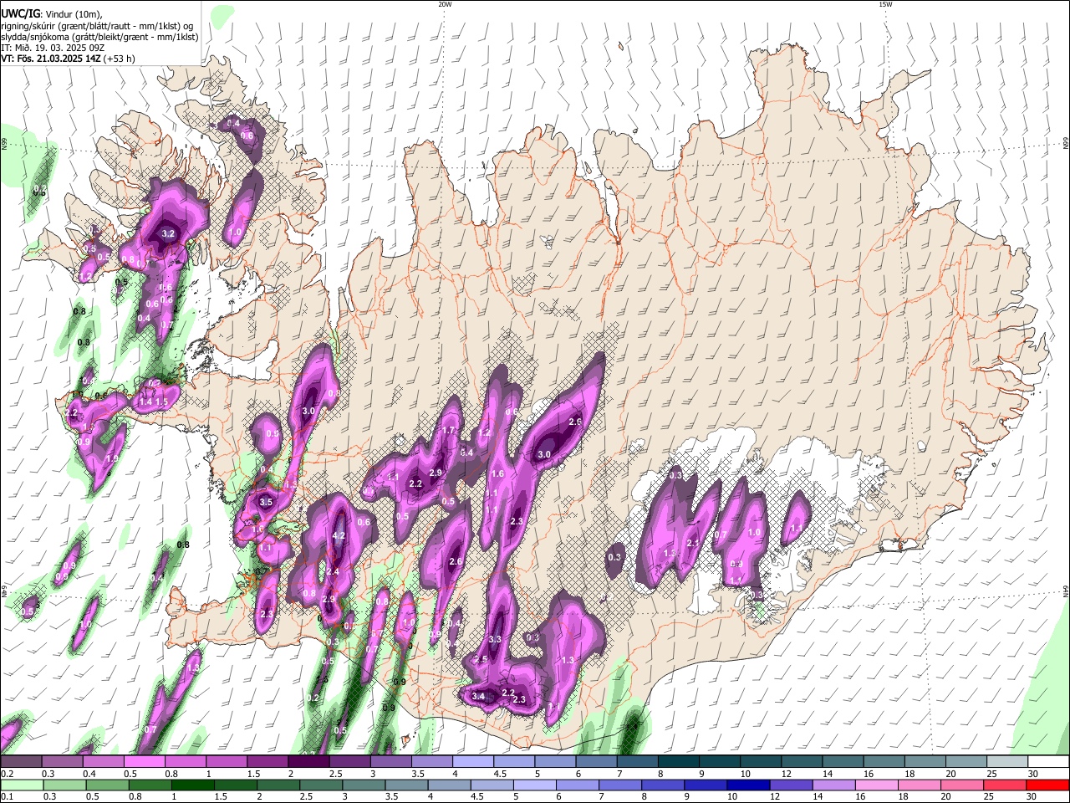Select bottom-row green swatch between 0.5 and 0.8
The image size is (1070, 803).
click(107, 785)
